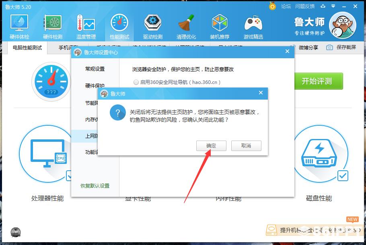Image resolution: width=366 pixels, height=245 pixels.
Task: Open 节能降温 in the settings sidebar
Action: point(91,103)
